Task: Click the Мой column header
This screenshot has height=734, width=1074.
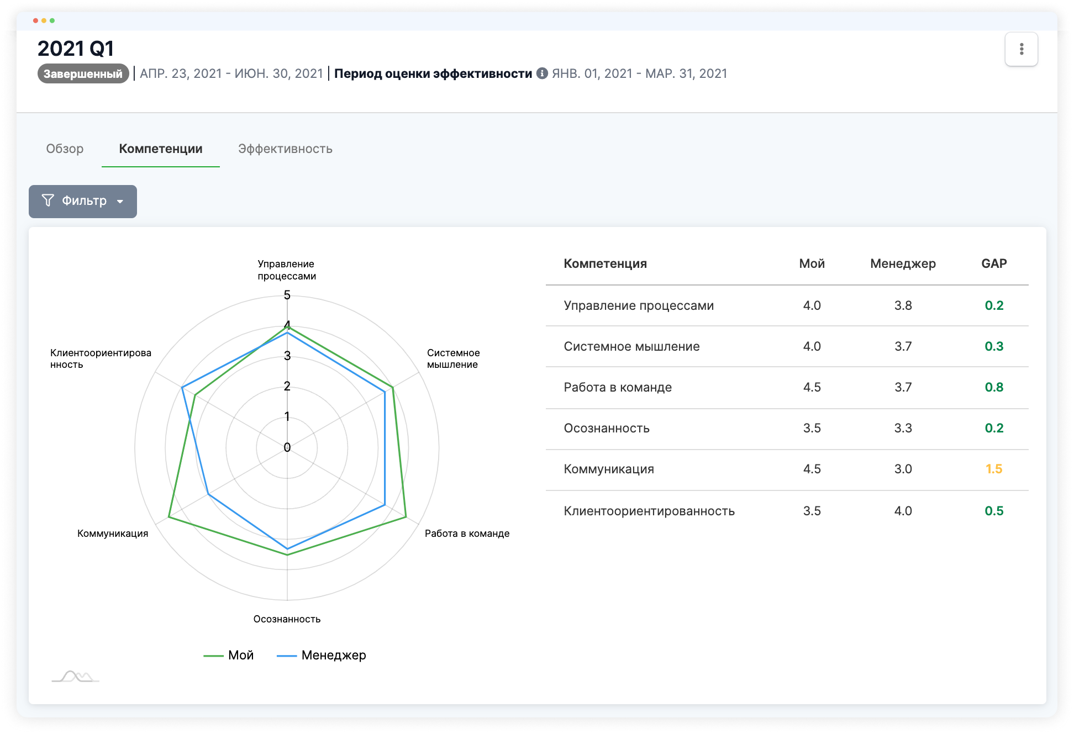Action: pos(812,263)
